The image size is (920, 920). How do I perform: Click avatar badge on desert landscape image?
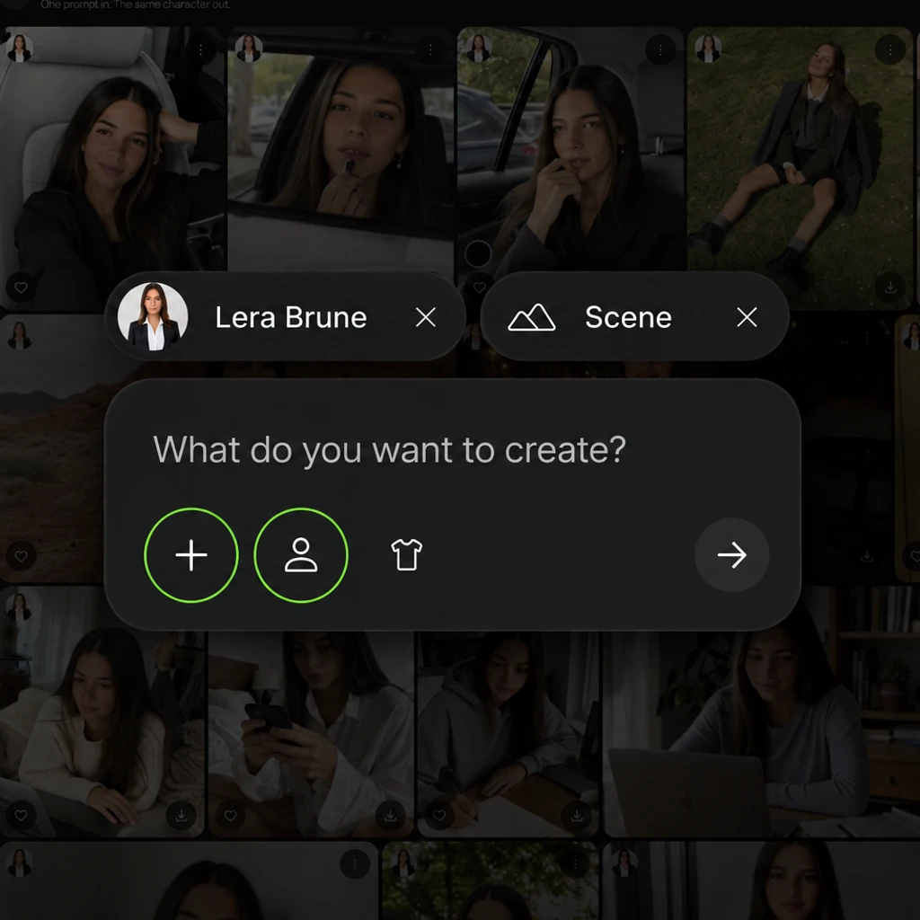click(x=20, y=336)
